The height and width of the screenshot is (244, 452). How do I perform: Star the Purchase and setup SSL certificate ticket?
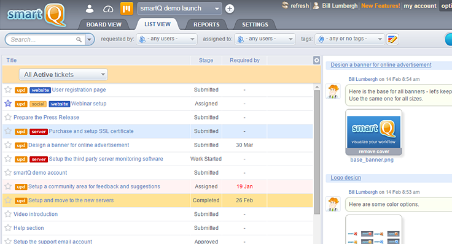pyautogui.click(x=8, y=131)
